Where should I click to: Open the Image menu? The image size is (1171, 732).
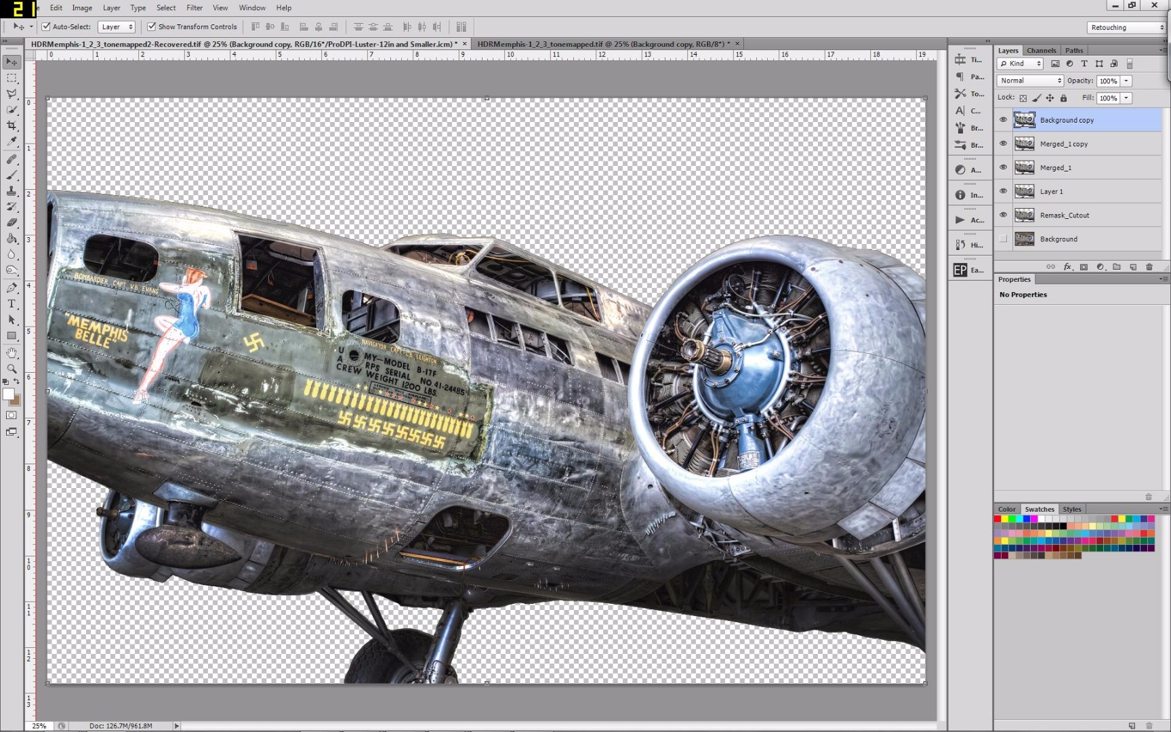[82, 7]
